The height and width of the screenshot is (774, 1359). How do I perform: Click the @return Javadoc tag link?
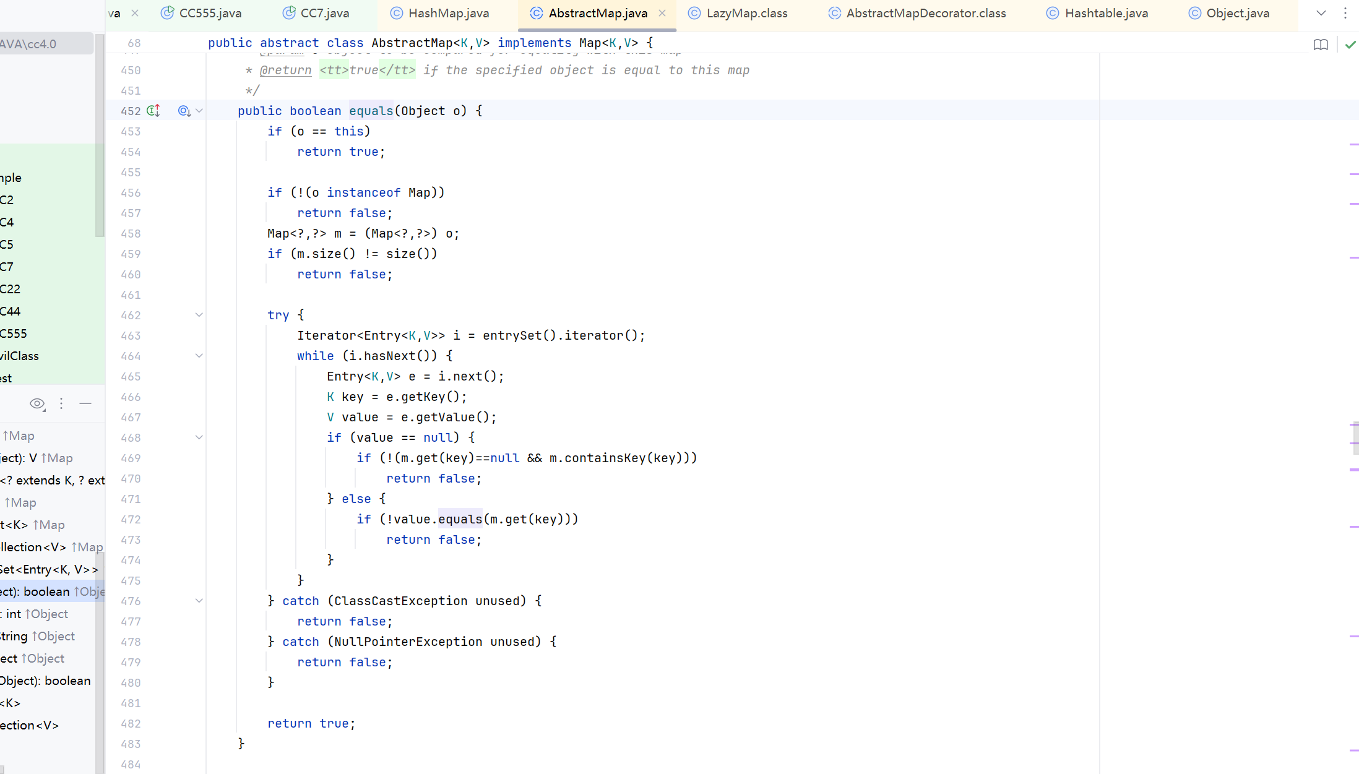coord(285,71)
